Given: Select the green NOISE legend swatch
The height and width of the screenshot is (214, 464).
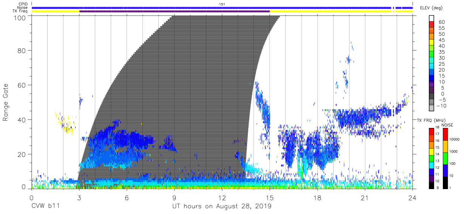Looking at the screenshot, I should [x=445, y=158].
